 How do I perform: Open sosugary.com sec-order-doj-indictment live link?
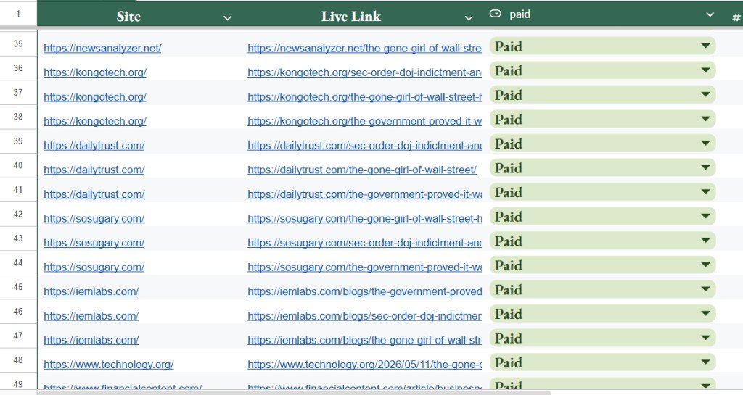click(364, 243)
